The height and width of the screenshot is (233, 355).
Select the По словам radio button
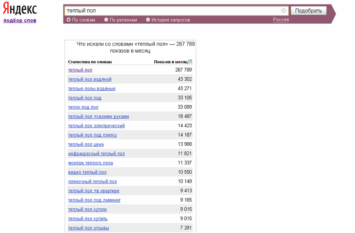tap(69, 20)
